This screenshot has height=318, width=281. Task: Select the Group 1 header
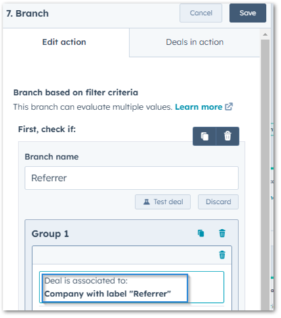(131, 233)
